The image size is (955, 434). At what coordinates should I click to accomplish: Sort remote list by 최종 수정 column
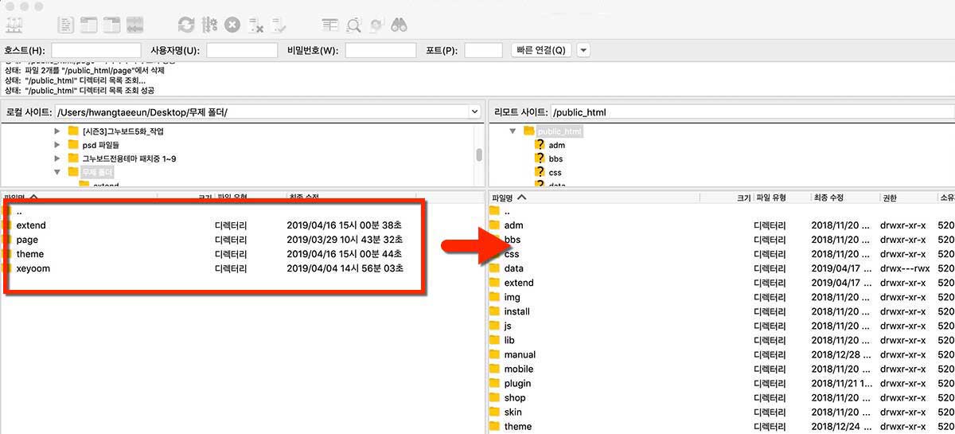pos(828,197)
